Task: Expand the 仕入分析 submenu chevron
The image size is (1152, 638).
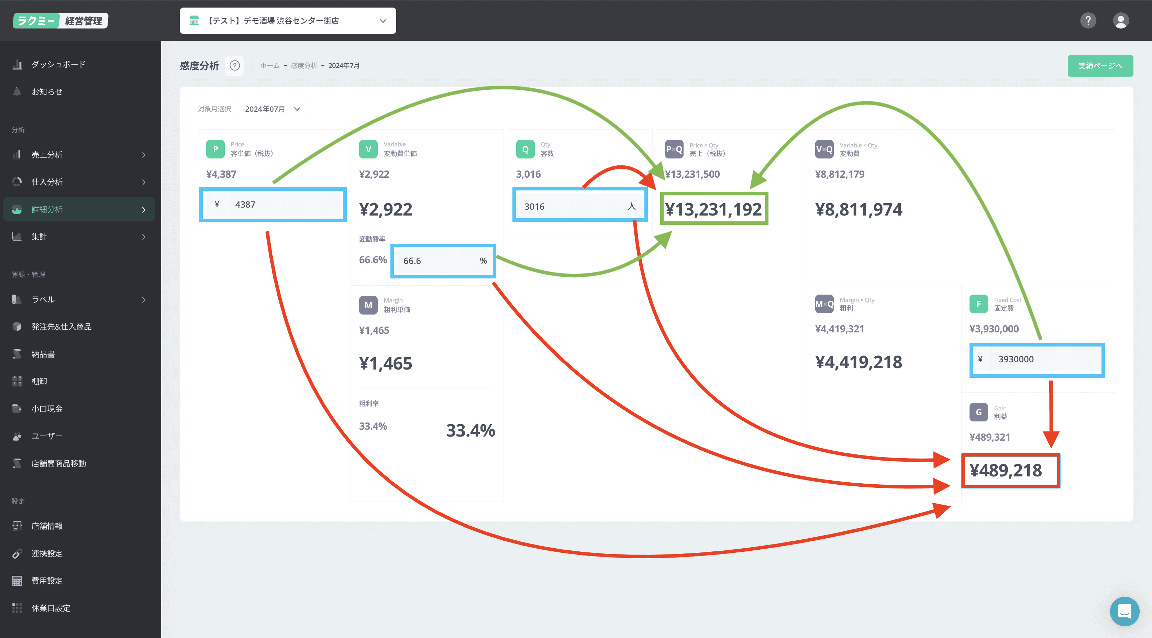Action: 144,182
